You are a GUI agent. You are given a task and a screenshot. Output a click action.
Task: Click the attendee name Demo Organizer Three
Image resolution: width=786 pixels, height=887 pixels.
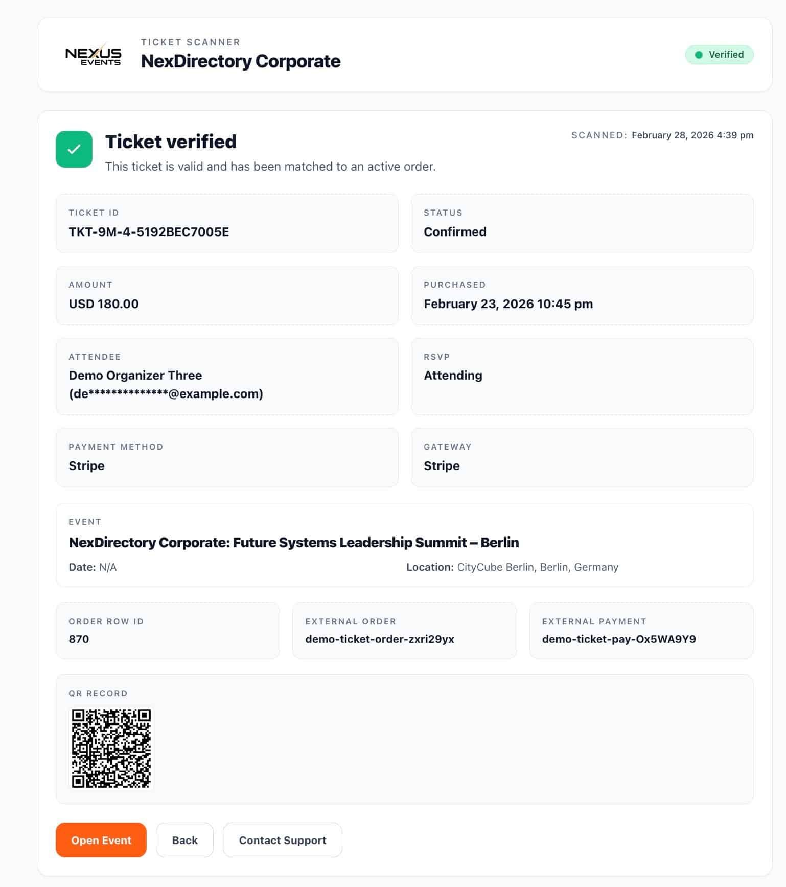(135, 375)
